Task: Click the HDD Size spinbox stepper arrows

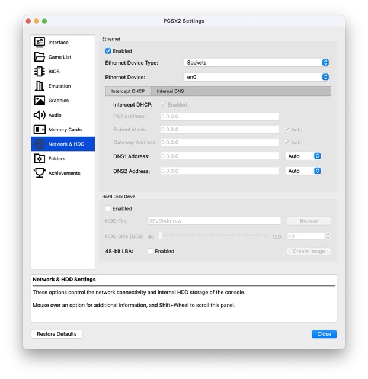Action: point(328,236)
